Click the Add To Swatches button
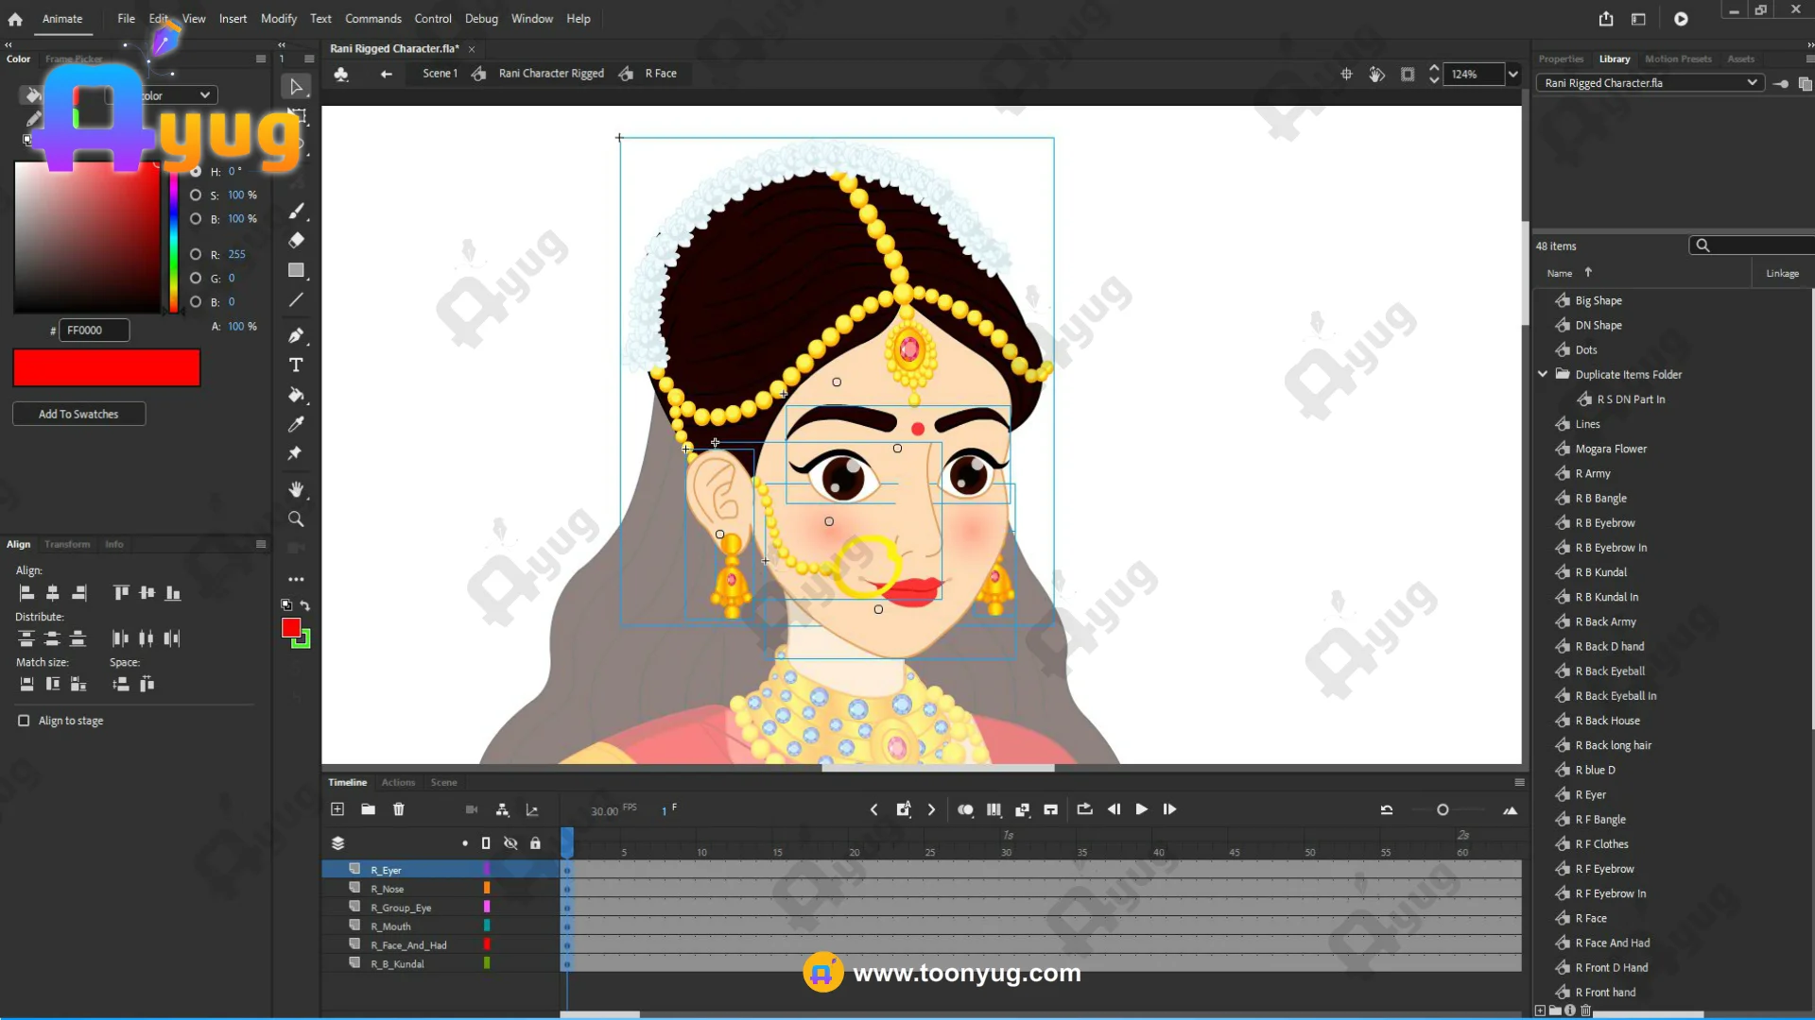Screen dimensions: 1815x1020 (78, 414)
